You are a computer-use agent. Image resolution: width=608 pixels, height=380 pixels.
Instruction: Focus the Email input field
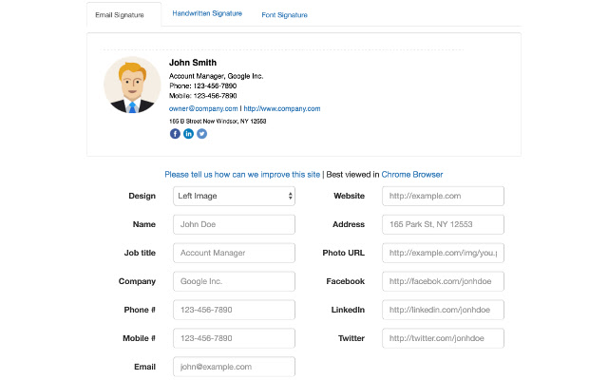tap(235, 366)
